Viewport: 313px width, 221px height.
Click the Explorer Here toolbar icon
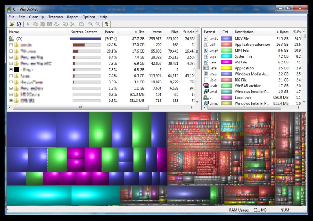coord(42,24)
